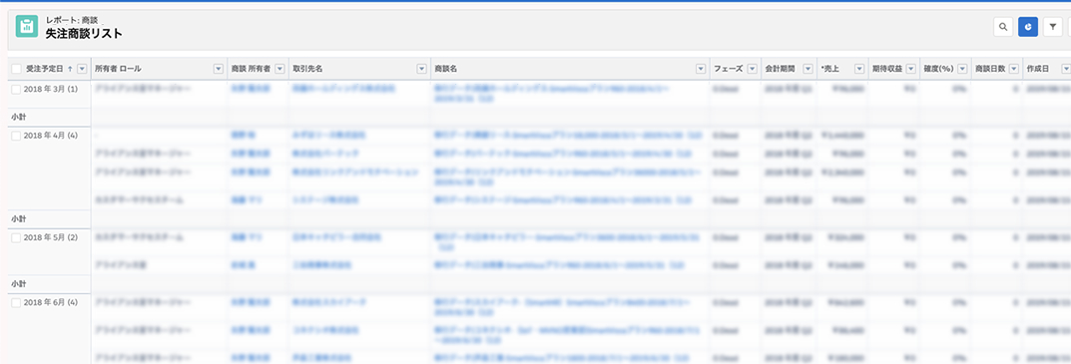Screen dimensions: 1071x364
Task: Open the 取引先名 column dropdown
Action: point(421,69)
